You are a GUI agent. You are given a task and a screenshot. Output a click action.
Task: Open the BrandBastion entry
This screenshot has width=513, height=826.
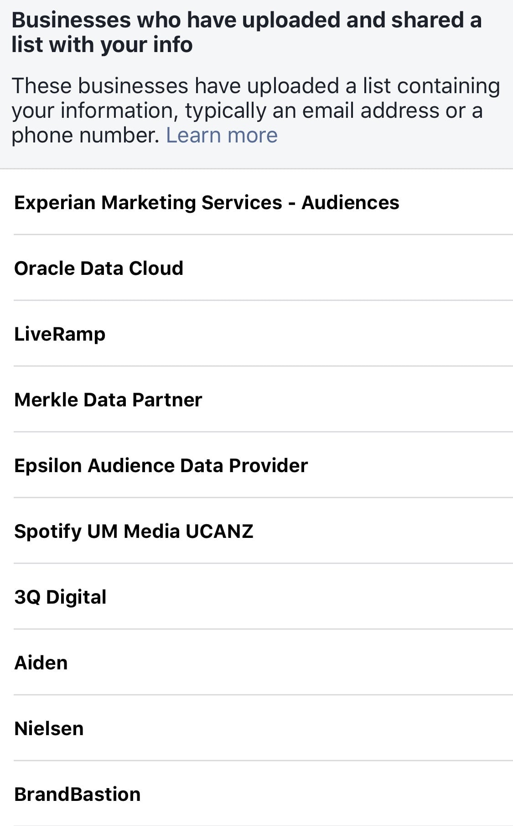tap(78, 794)
